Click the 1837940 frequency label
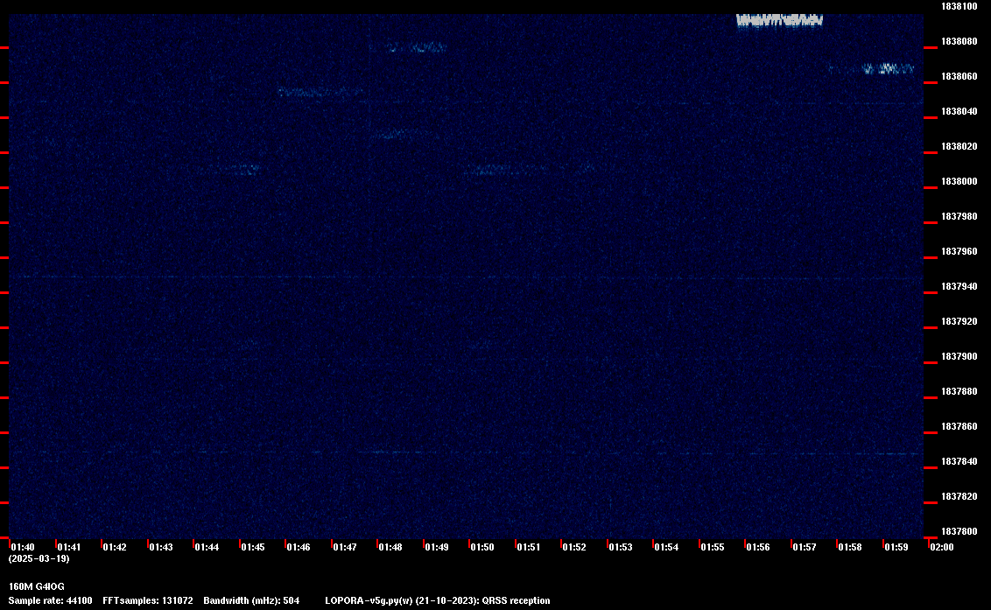Screen dimensions: 991x610 click(x=959, y=286)
